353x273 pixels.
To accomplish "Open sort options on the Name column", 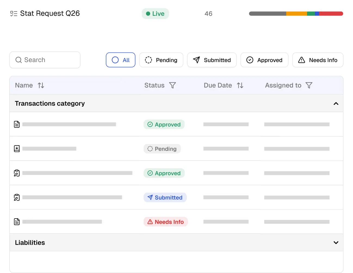I will (41, 85).
